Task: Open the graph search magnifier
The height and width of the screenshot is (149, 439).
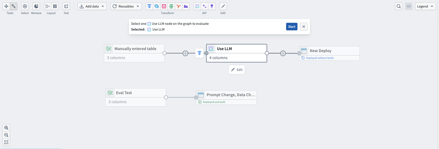Action: [399, 6]
